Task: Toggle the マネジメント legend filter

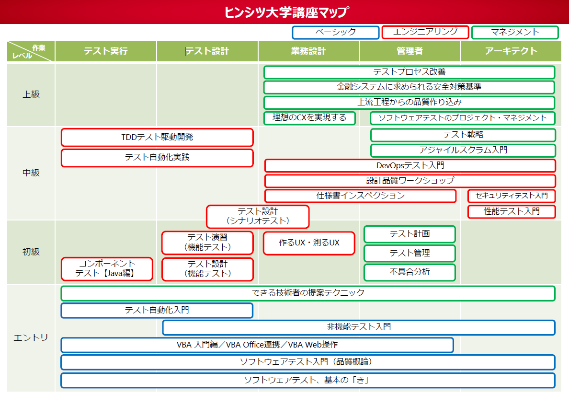Action: tap(515, 32)
